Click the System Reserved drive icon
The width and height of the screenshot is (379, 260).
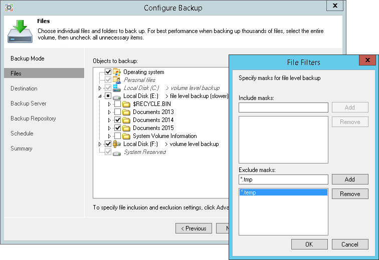[117, 153]
